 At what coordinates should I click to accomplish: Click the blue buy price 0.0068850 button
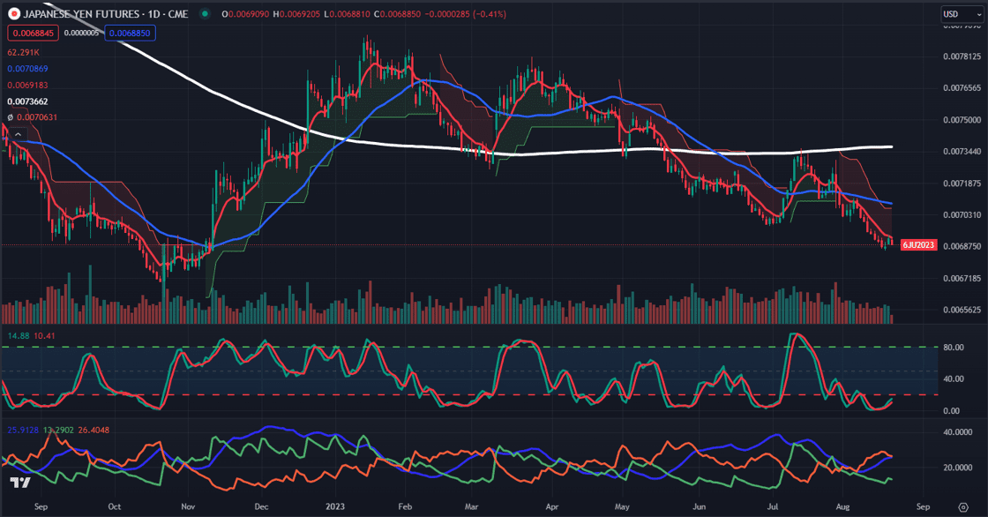click(130, 33)
